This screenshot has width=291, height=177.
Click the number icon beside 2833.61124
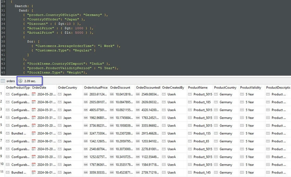click(x=86, y=94)
